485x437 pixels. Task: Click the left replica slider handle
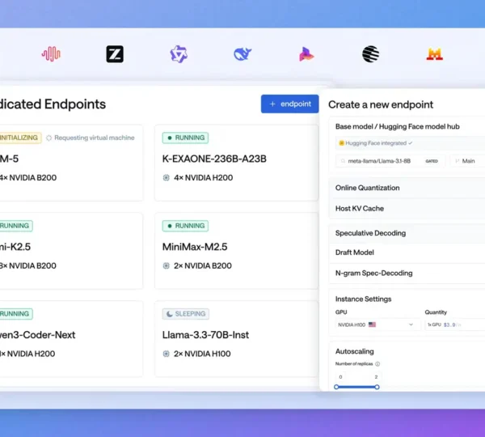(x=336, y=387)
